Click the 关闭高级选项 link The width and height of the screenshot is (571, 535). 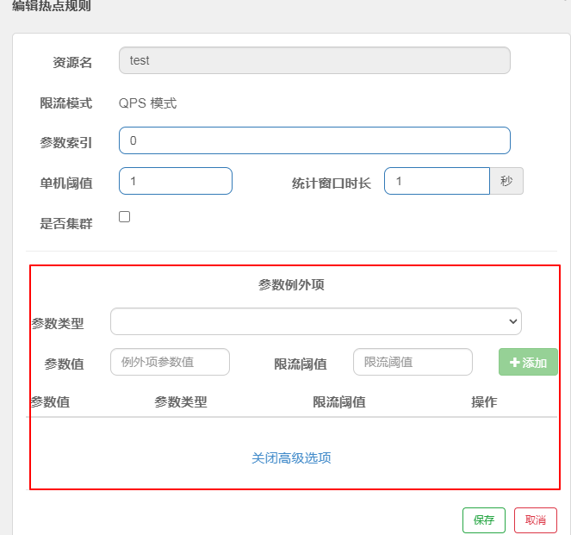[x=291, y=458]
